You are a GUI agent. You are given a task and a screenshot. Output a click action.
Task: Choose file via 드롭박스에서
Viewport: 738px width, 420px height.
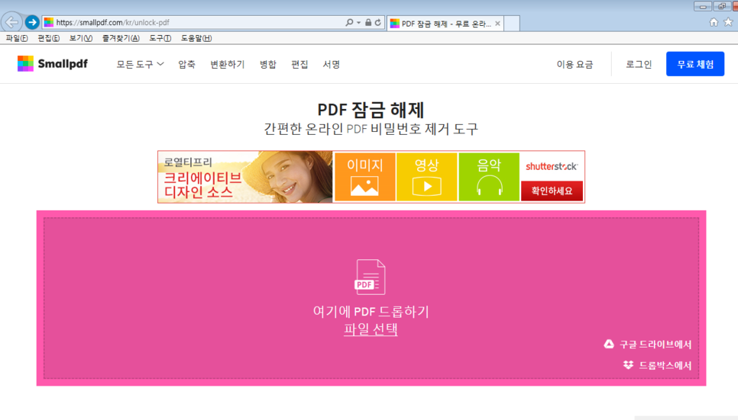click(x=665, y=366)
